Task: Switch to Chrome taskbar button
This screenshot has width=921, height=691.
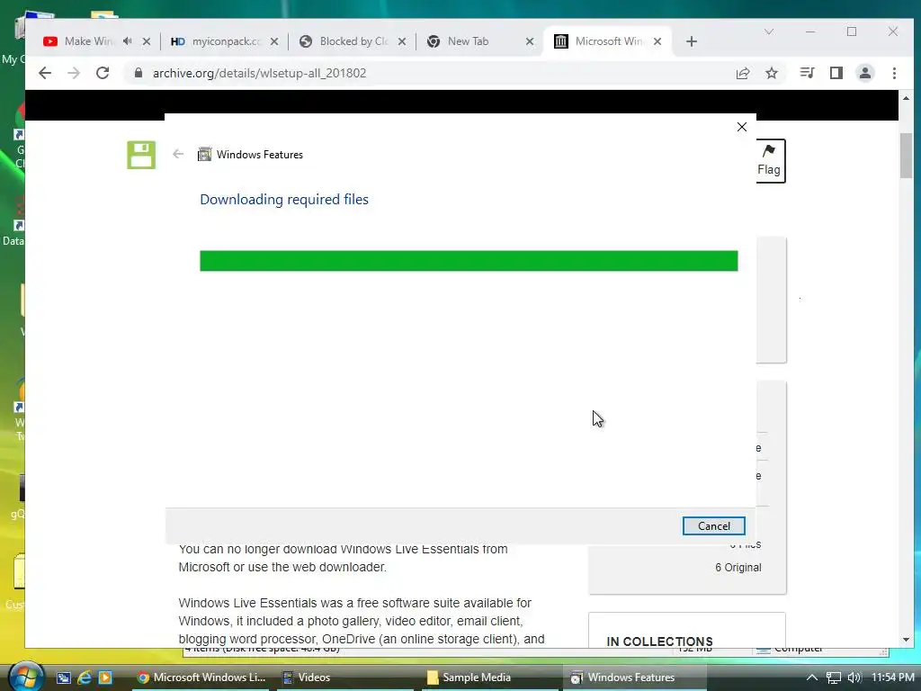Action: point(201,678)
